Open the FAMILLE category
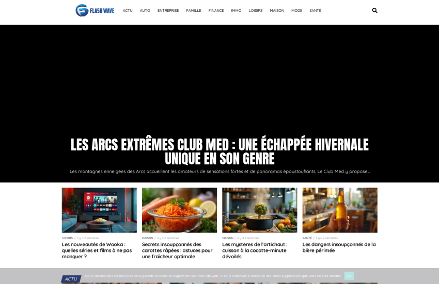439x284 pixels. pos(194,11)
